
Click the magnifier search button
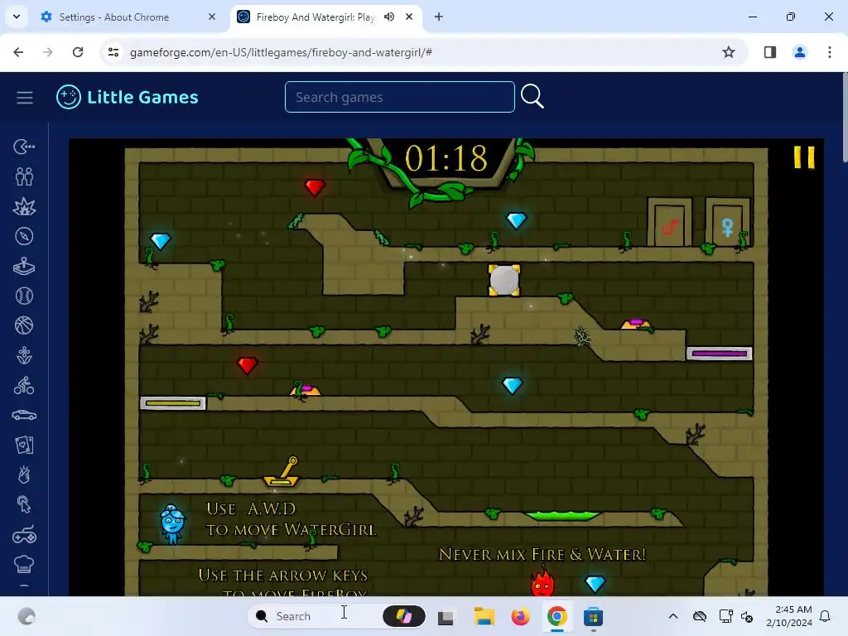click(532, 97)
